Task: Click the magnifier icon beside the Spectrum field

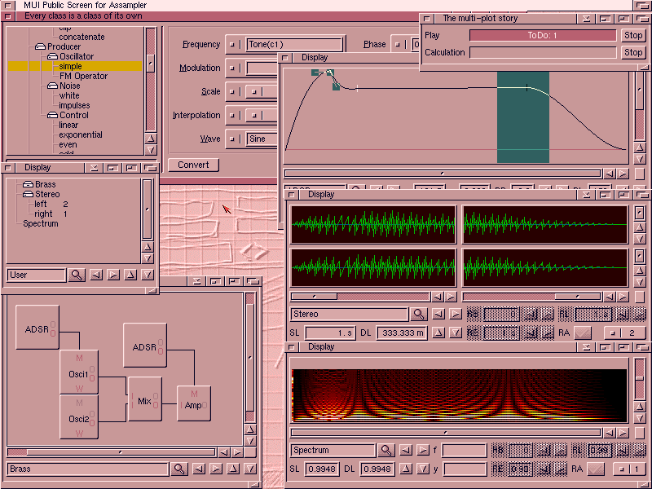Action: click(x=386, y=450)
